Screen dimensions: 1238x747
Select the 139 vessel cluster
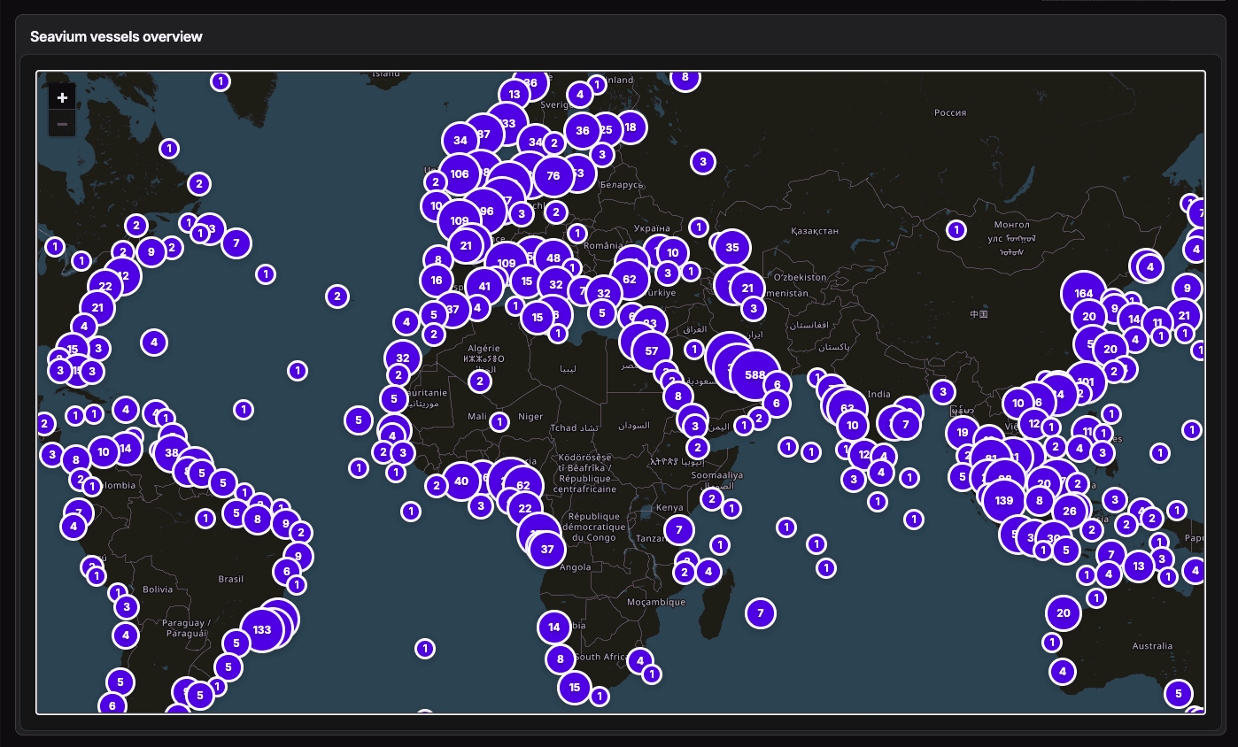(1003, 500)
